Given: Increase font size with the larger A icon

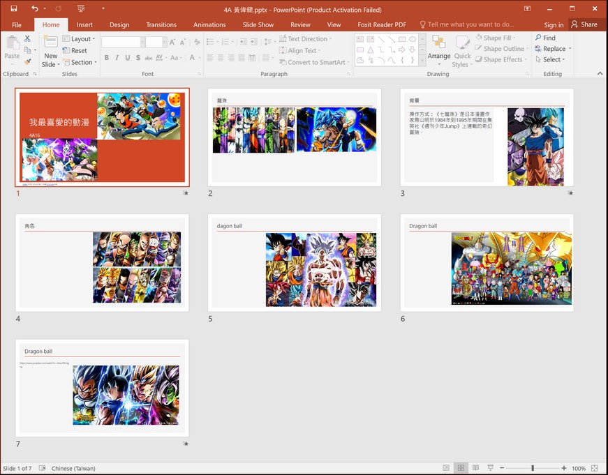Looking at the screenshot, I should (172, 42).
